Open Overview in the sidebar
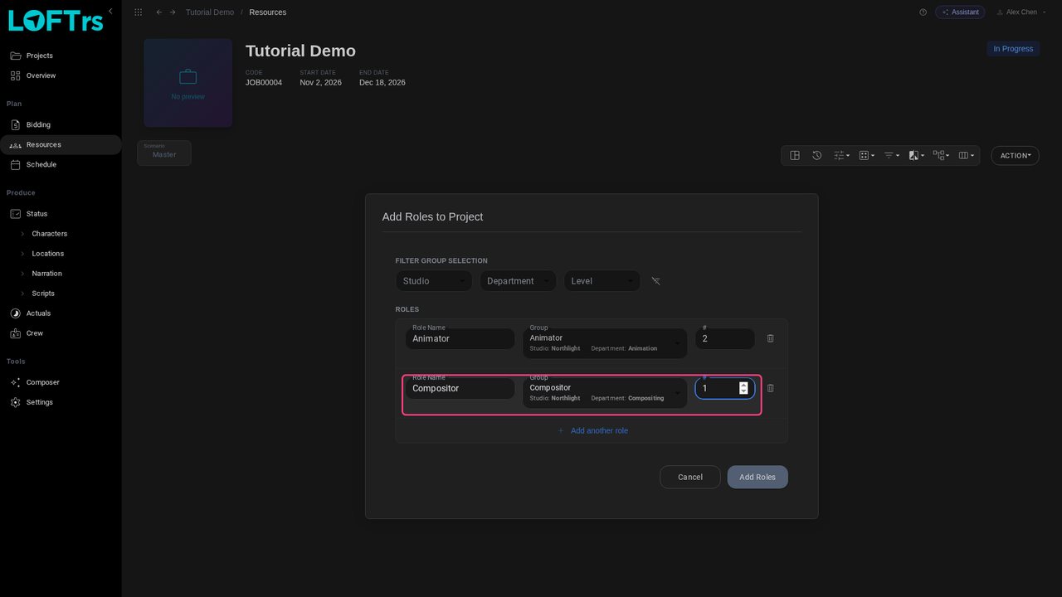 [x=61, y=75]
